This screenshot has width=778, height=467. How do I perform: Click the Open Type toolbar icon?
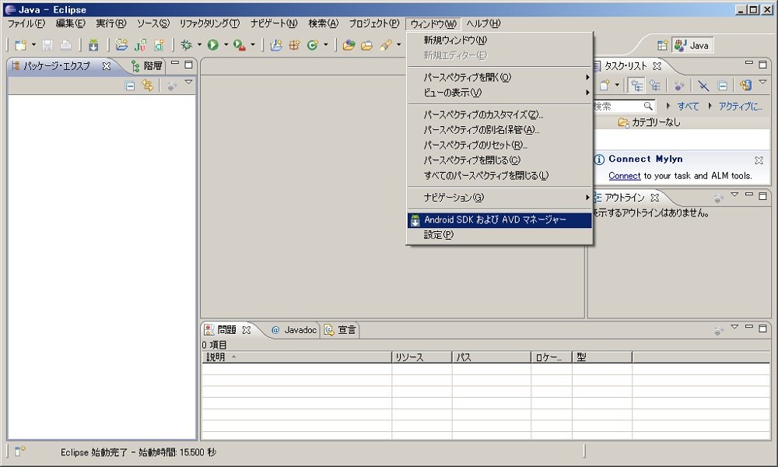click(349, 45)
